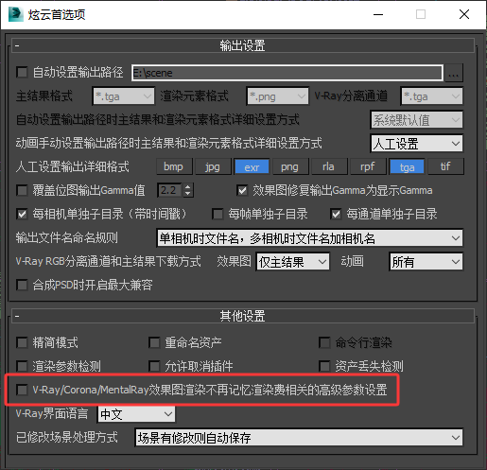
Task: Enable 允许取消插件 checkbox
Action: pyautogui.click(x=154, y=366)
